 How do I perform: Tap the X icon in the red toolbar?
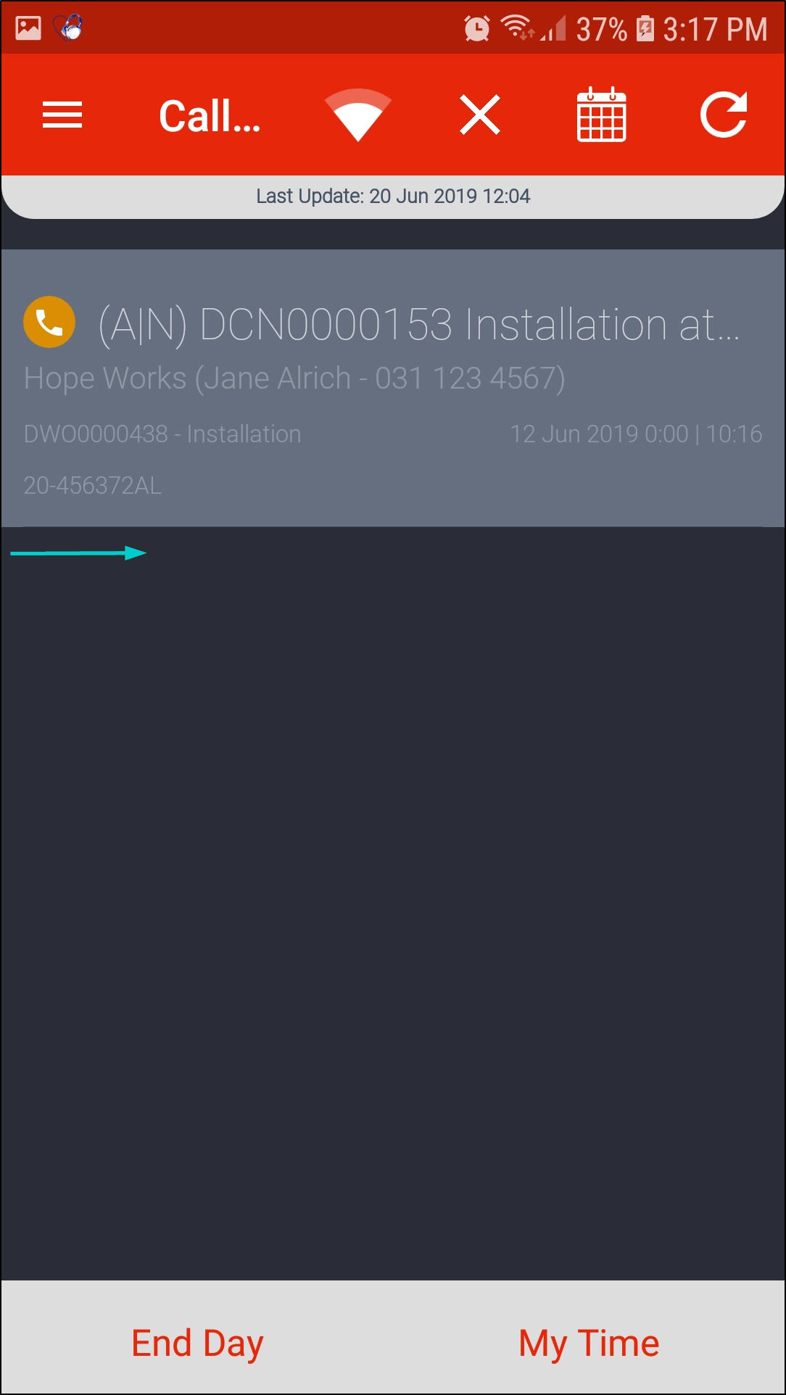480,115
